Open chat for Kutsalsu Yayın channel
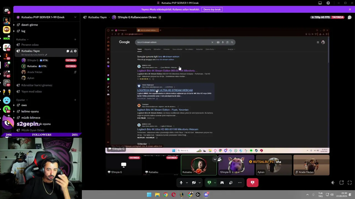 (x=68, y=51)
